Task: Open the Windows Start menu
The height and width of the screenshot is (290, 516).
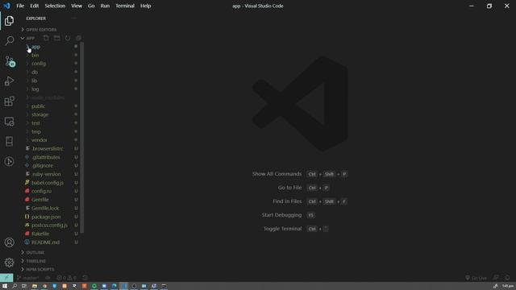Action: coord(5,286)
